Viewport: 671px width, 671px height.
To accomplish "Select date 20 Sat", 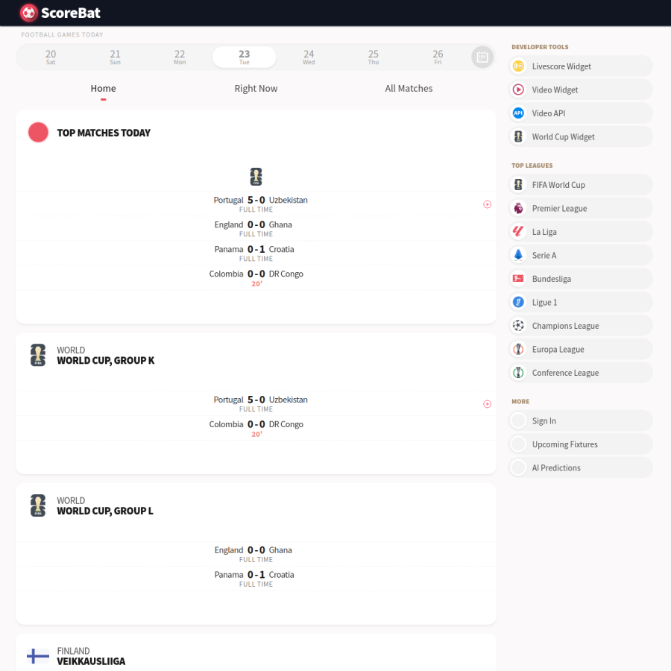I will pos(51,57).
